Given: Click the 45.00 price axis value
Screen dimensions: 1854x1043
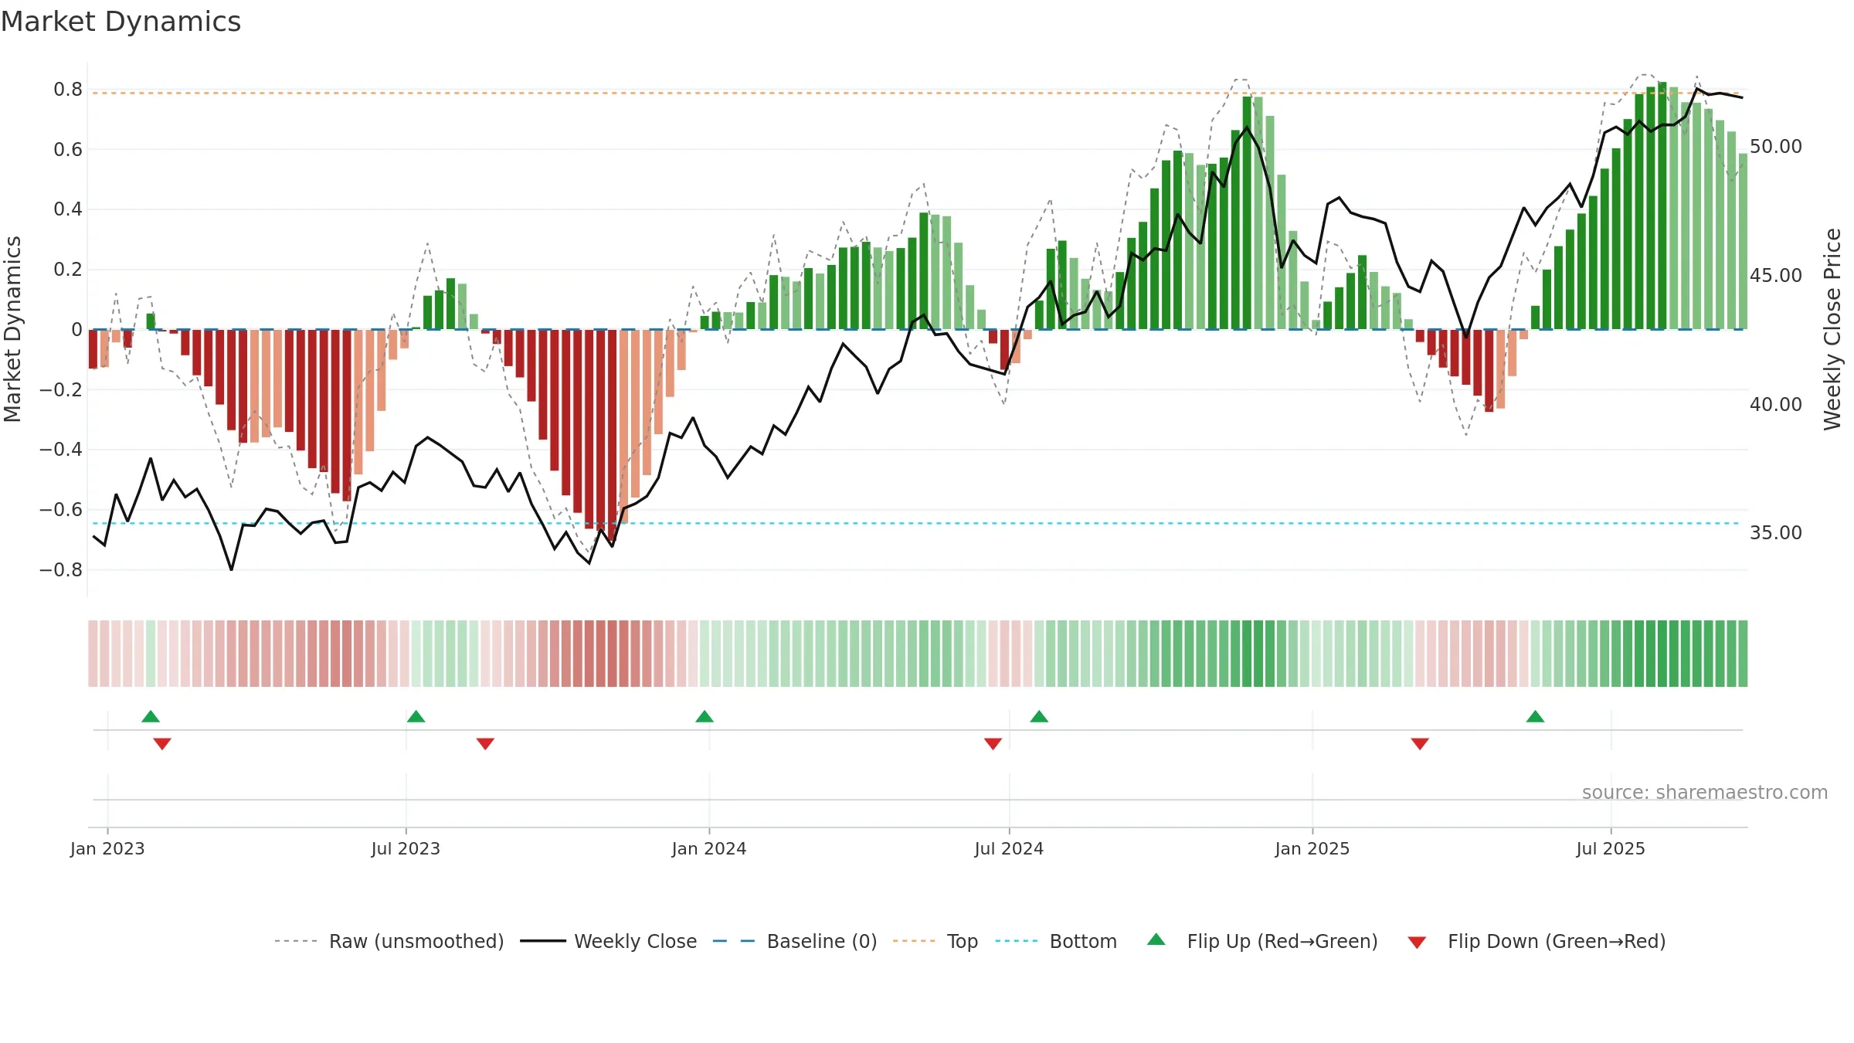Looking at the screenshot, I should tap(1776, 276).
